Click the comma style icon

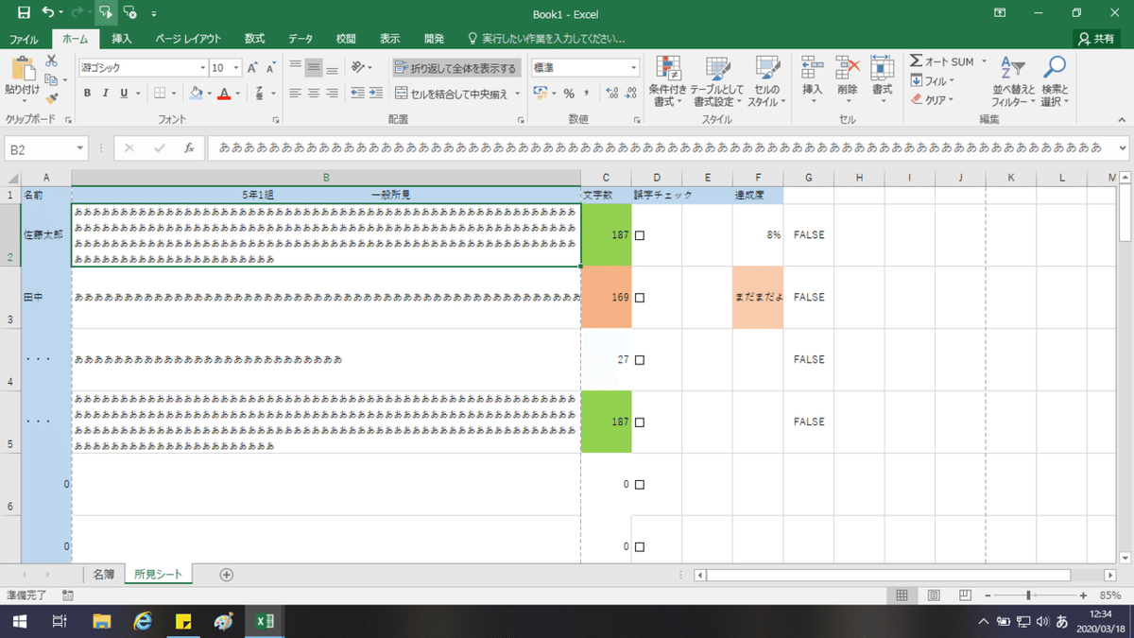[x=587, y=94]
